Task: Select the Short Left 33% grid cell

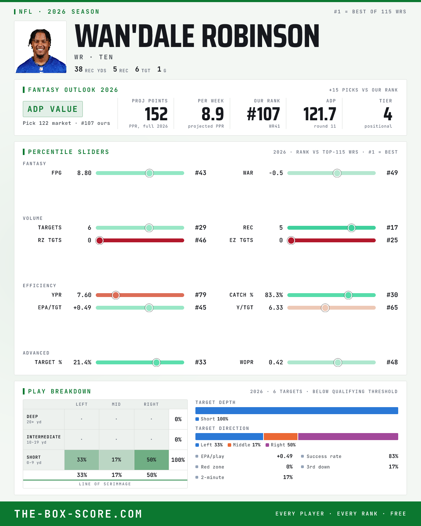Action: (x=82, y=460)
